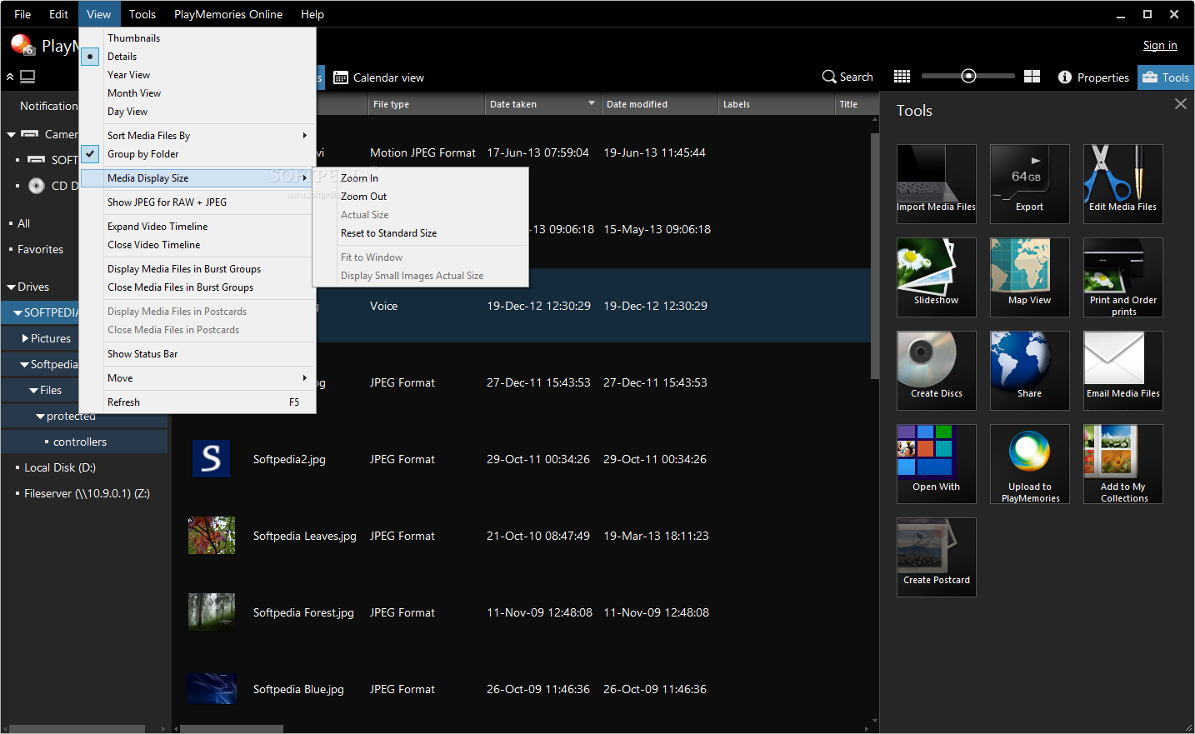Collapse the protected folder node

pyautogui.click(x=40, y=417)
